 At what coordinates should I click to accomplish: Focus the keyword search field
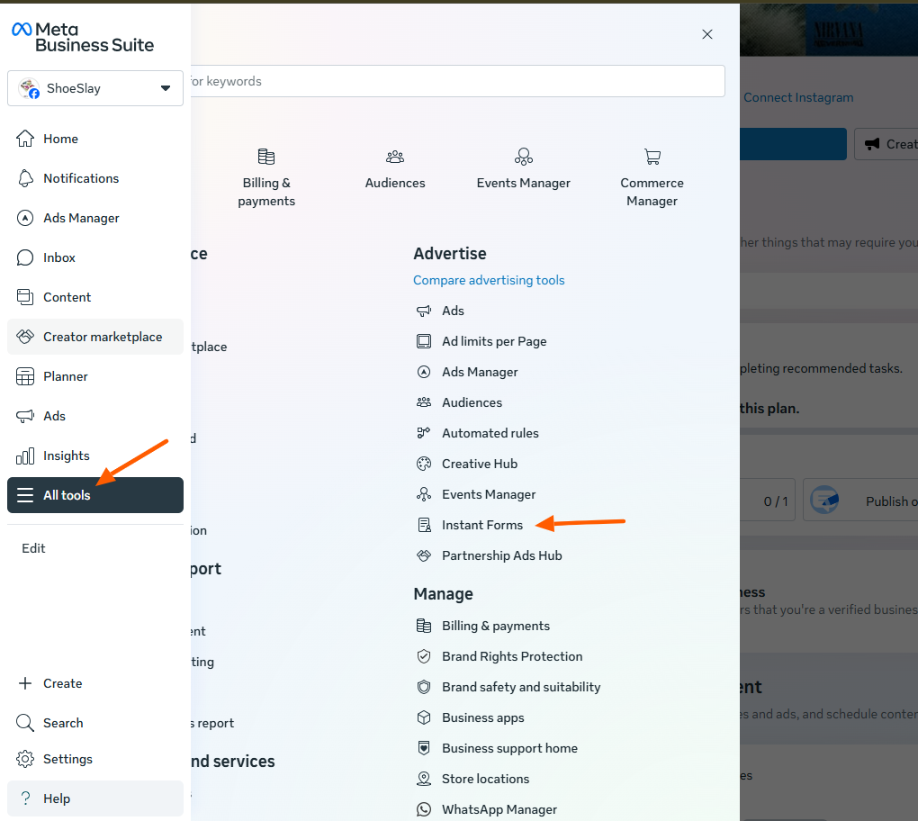tap(458, 81)
